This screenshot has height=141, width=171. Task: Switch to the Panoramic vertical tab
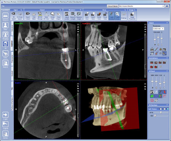tap(12, 59)
